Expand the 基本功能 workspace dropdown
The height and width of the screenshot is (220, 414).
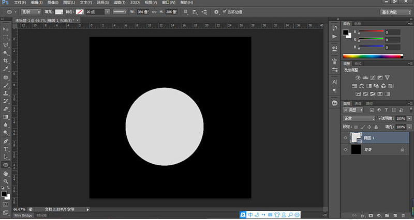point(396,11)
